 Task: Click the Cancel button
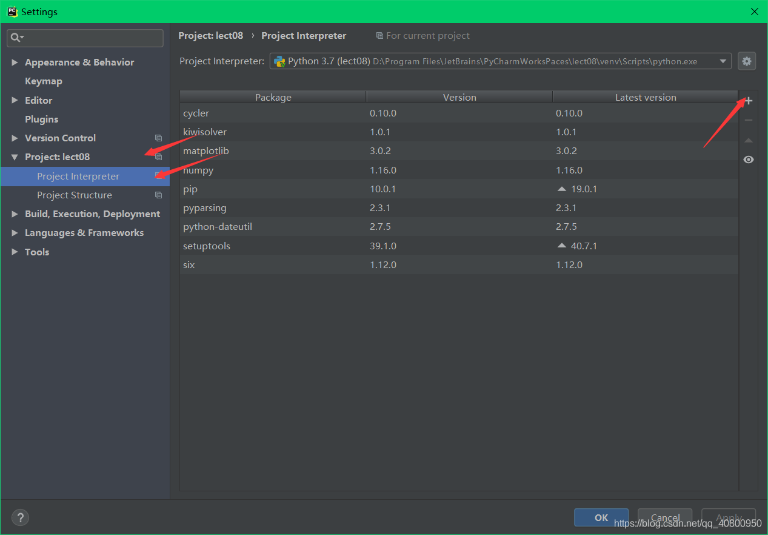coord(665,517)
